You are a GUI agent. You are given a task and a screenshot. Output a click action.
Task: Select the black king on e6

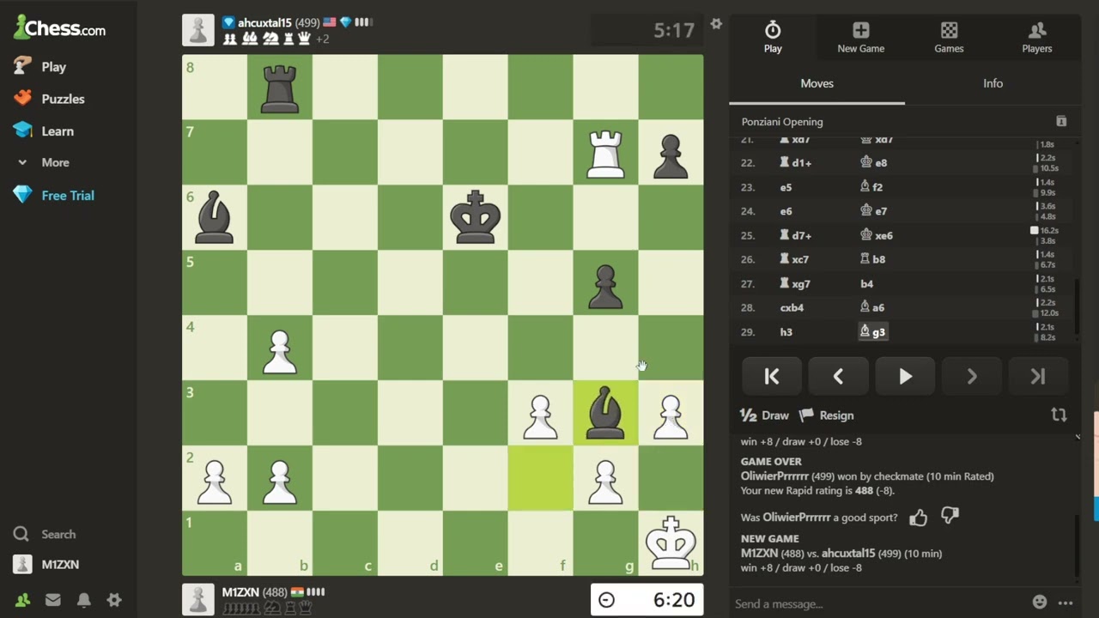[475, 218]
